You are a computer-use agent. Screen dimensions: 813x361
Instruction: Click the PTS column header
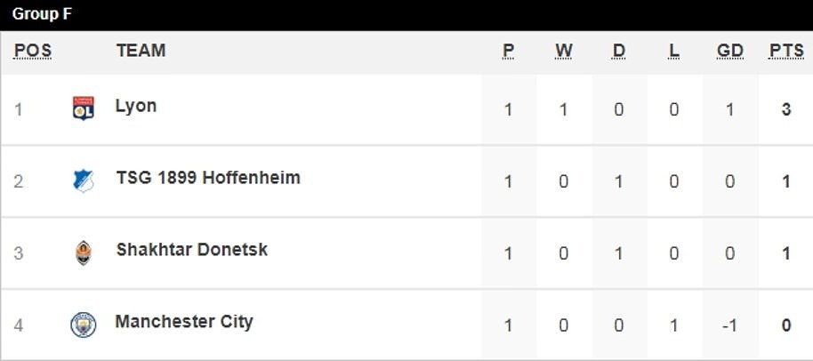click(786, 51)
